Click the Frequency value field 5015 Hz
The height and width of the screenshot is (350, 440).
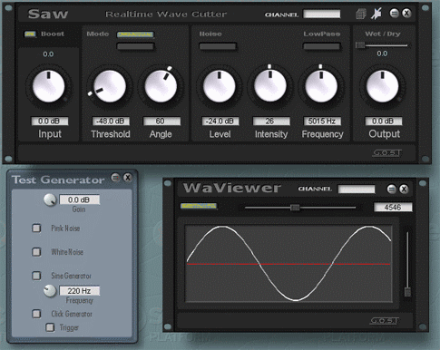pyautogui.click(x=322, y=122)
